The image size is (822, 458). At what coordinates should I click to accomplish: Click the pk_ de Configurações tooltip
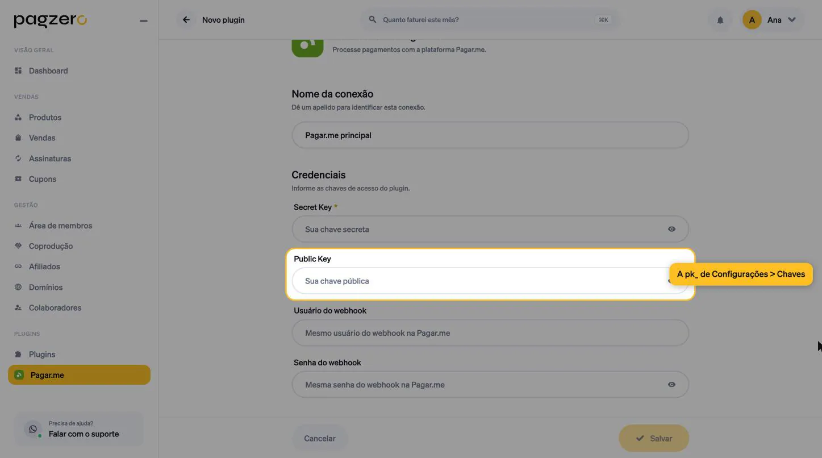pos(741,274)
